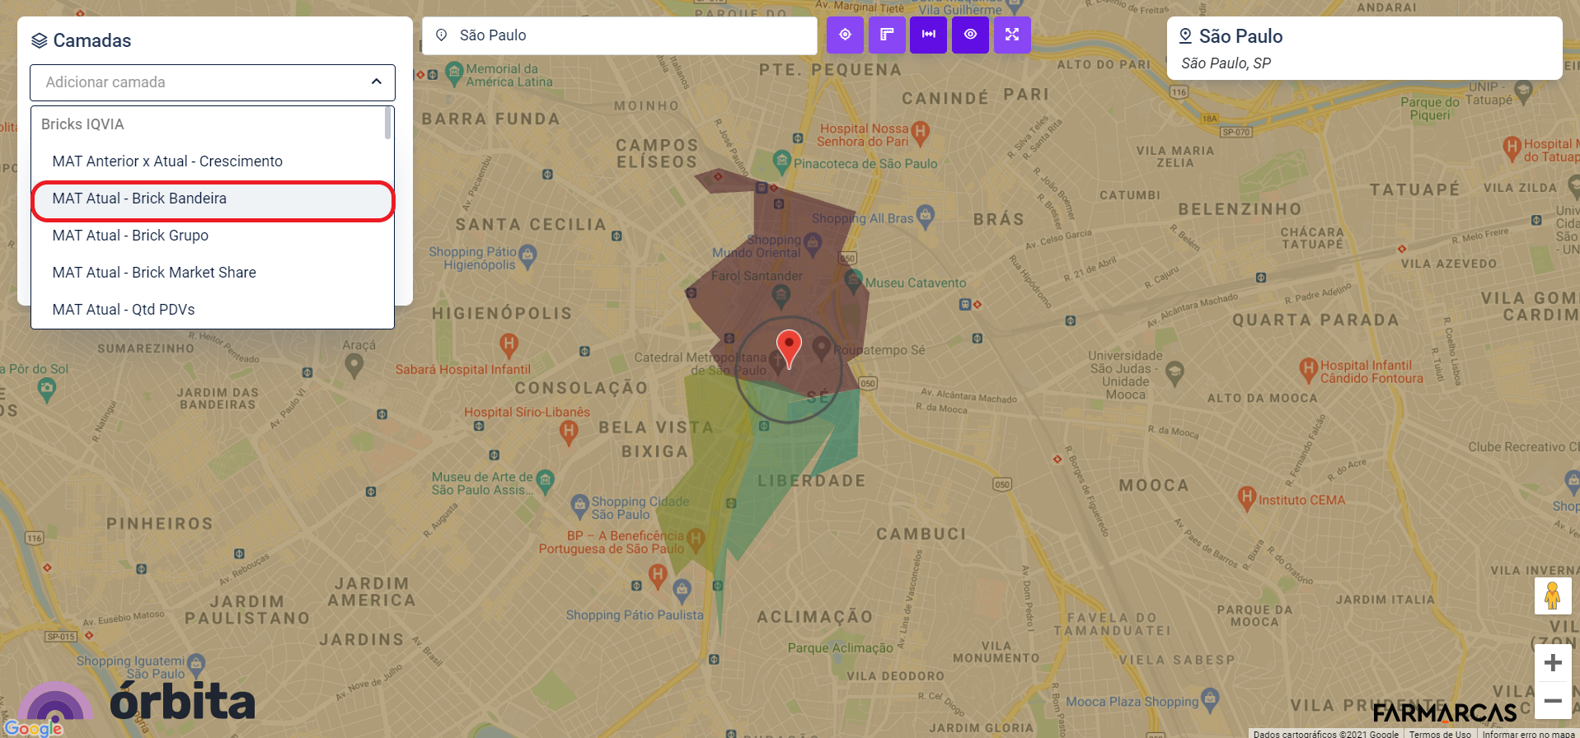Collapse the Adicionar camada dropdown

pyautogui.click(x=376, y=82)
